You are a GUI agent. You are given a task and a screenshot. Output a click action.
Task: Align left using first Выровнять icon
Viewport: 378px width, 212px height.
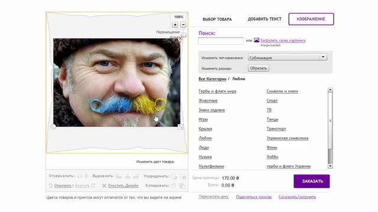[119, 176]
